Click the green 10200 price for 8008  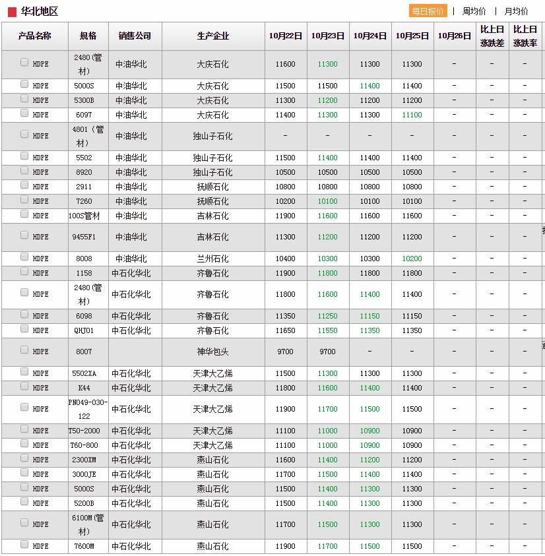pos(412,259)
